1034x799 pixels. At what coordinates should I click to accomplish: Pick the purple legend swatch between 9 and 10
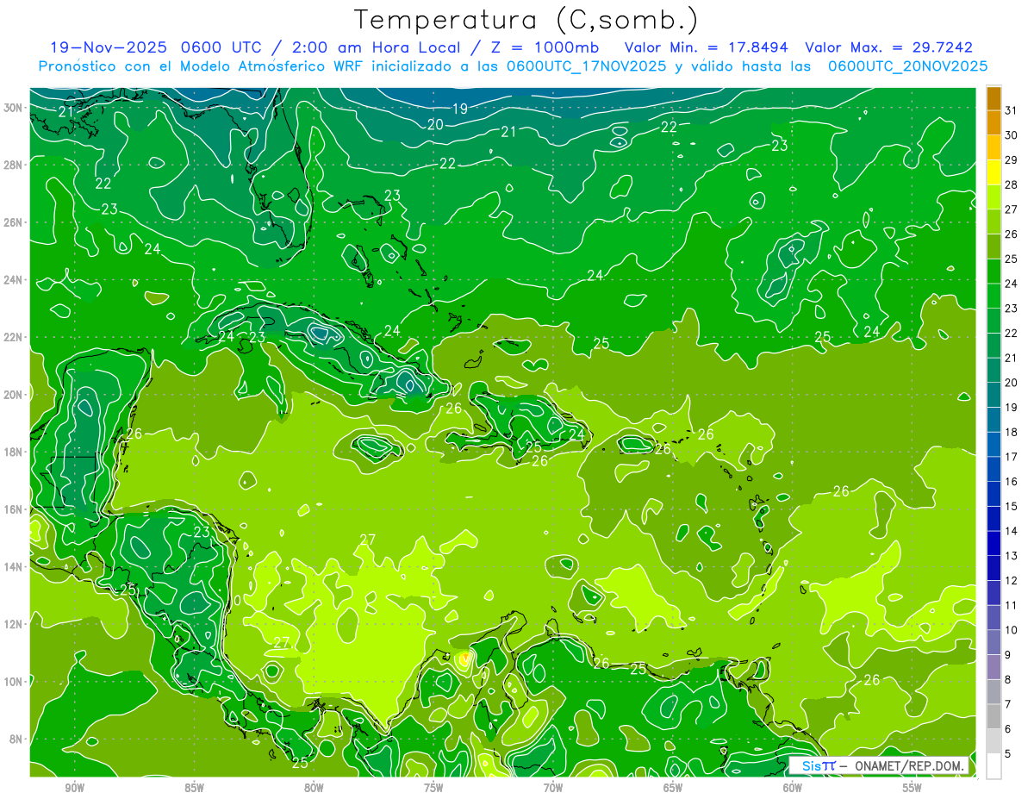click(x=994, y=643)
